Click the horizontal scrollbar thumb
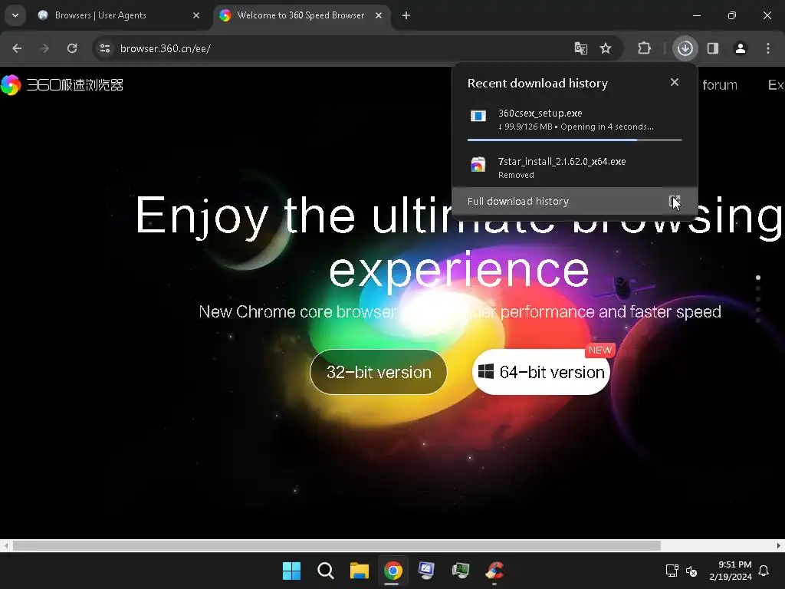This screenshot has width=785, height=589. click(x=337, y=545)
